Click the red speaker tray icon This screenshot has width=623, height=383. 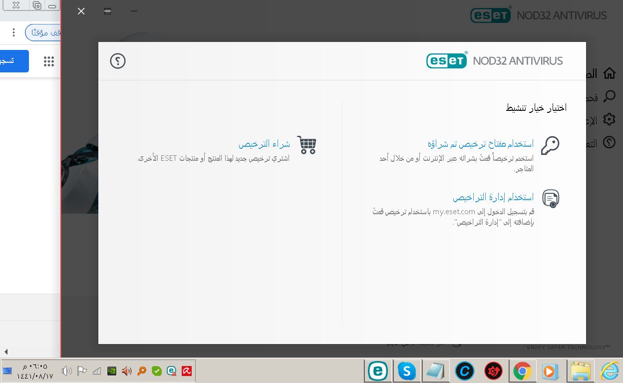click(127, 371)
